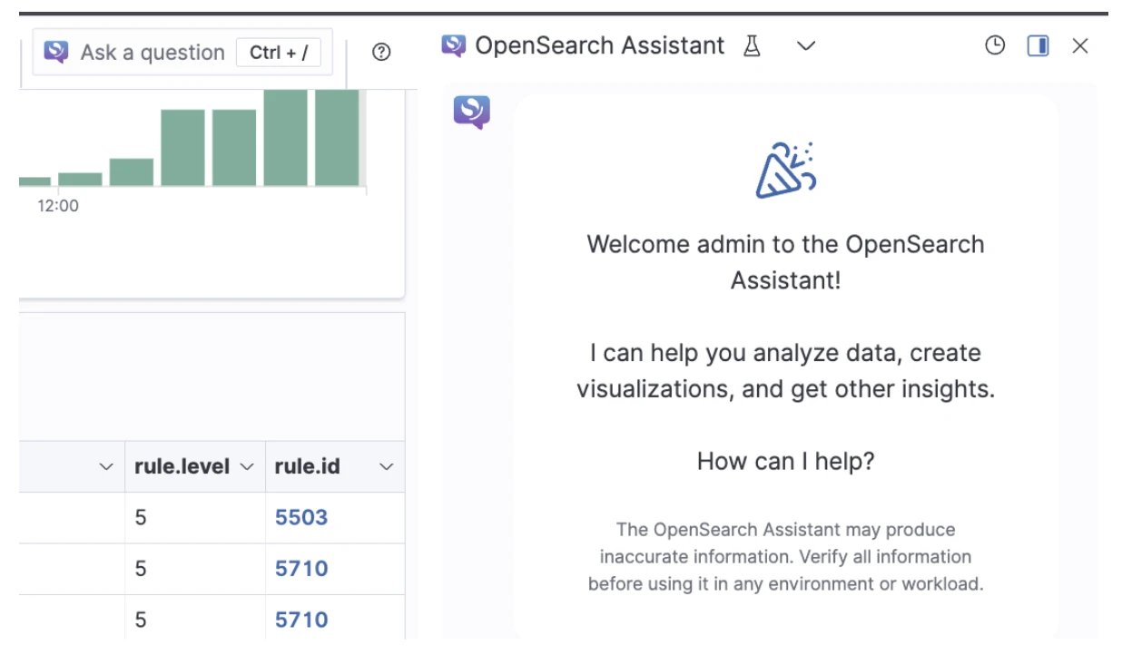The image size is (1122, 655).
Task: Click the "How can I help?" text
Action: [786, 461]
